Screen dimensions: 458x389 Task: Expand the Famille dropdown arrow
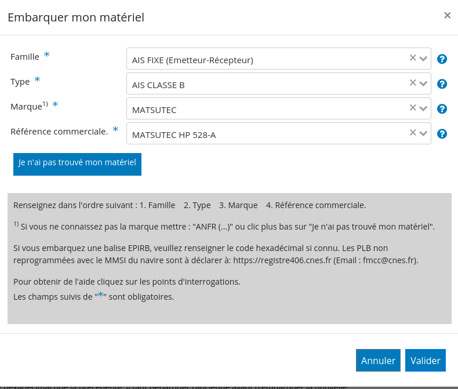pyautogui.click(x=423, y=59)
